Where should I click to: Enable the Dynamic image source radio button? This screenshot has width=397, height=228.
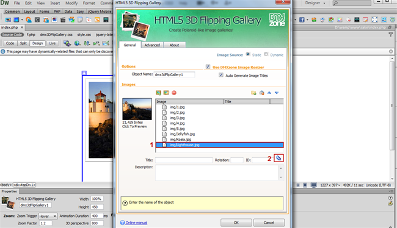pyautogui.click(x=266, y=54)
